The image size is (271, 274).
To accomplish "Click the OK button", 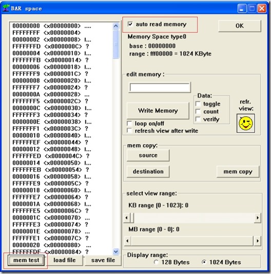I will pyautogui.click(x=240, y=26).
